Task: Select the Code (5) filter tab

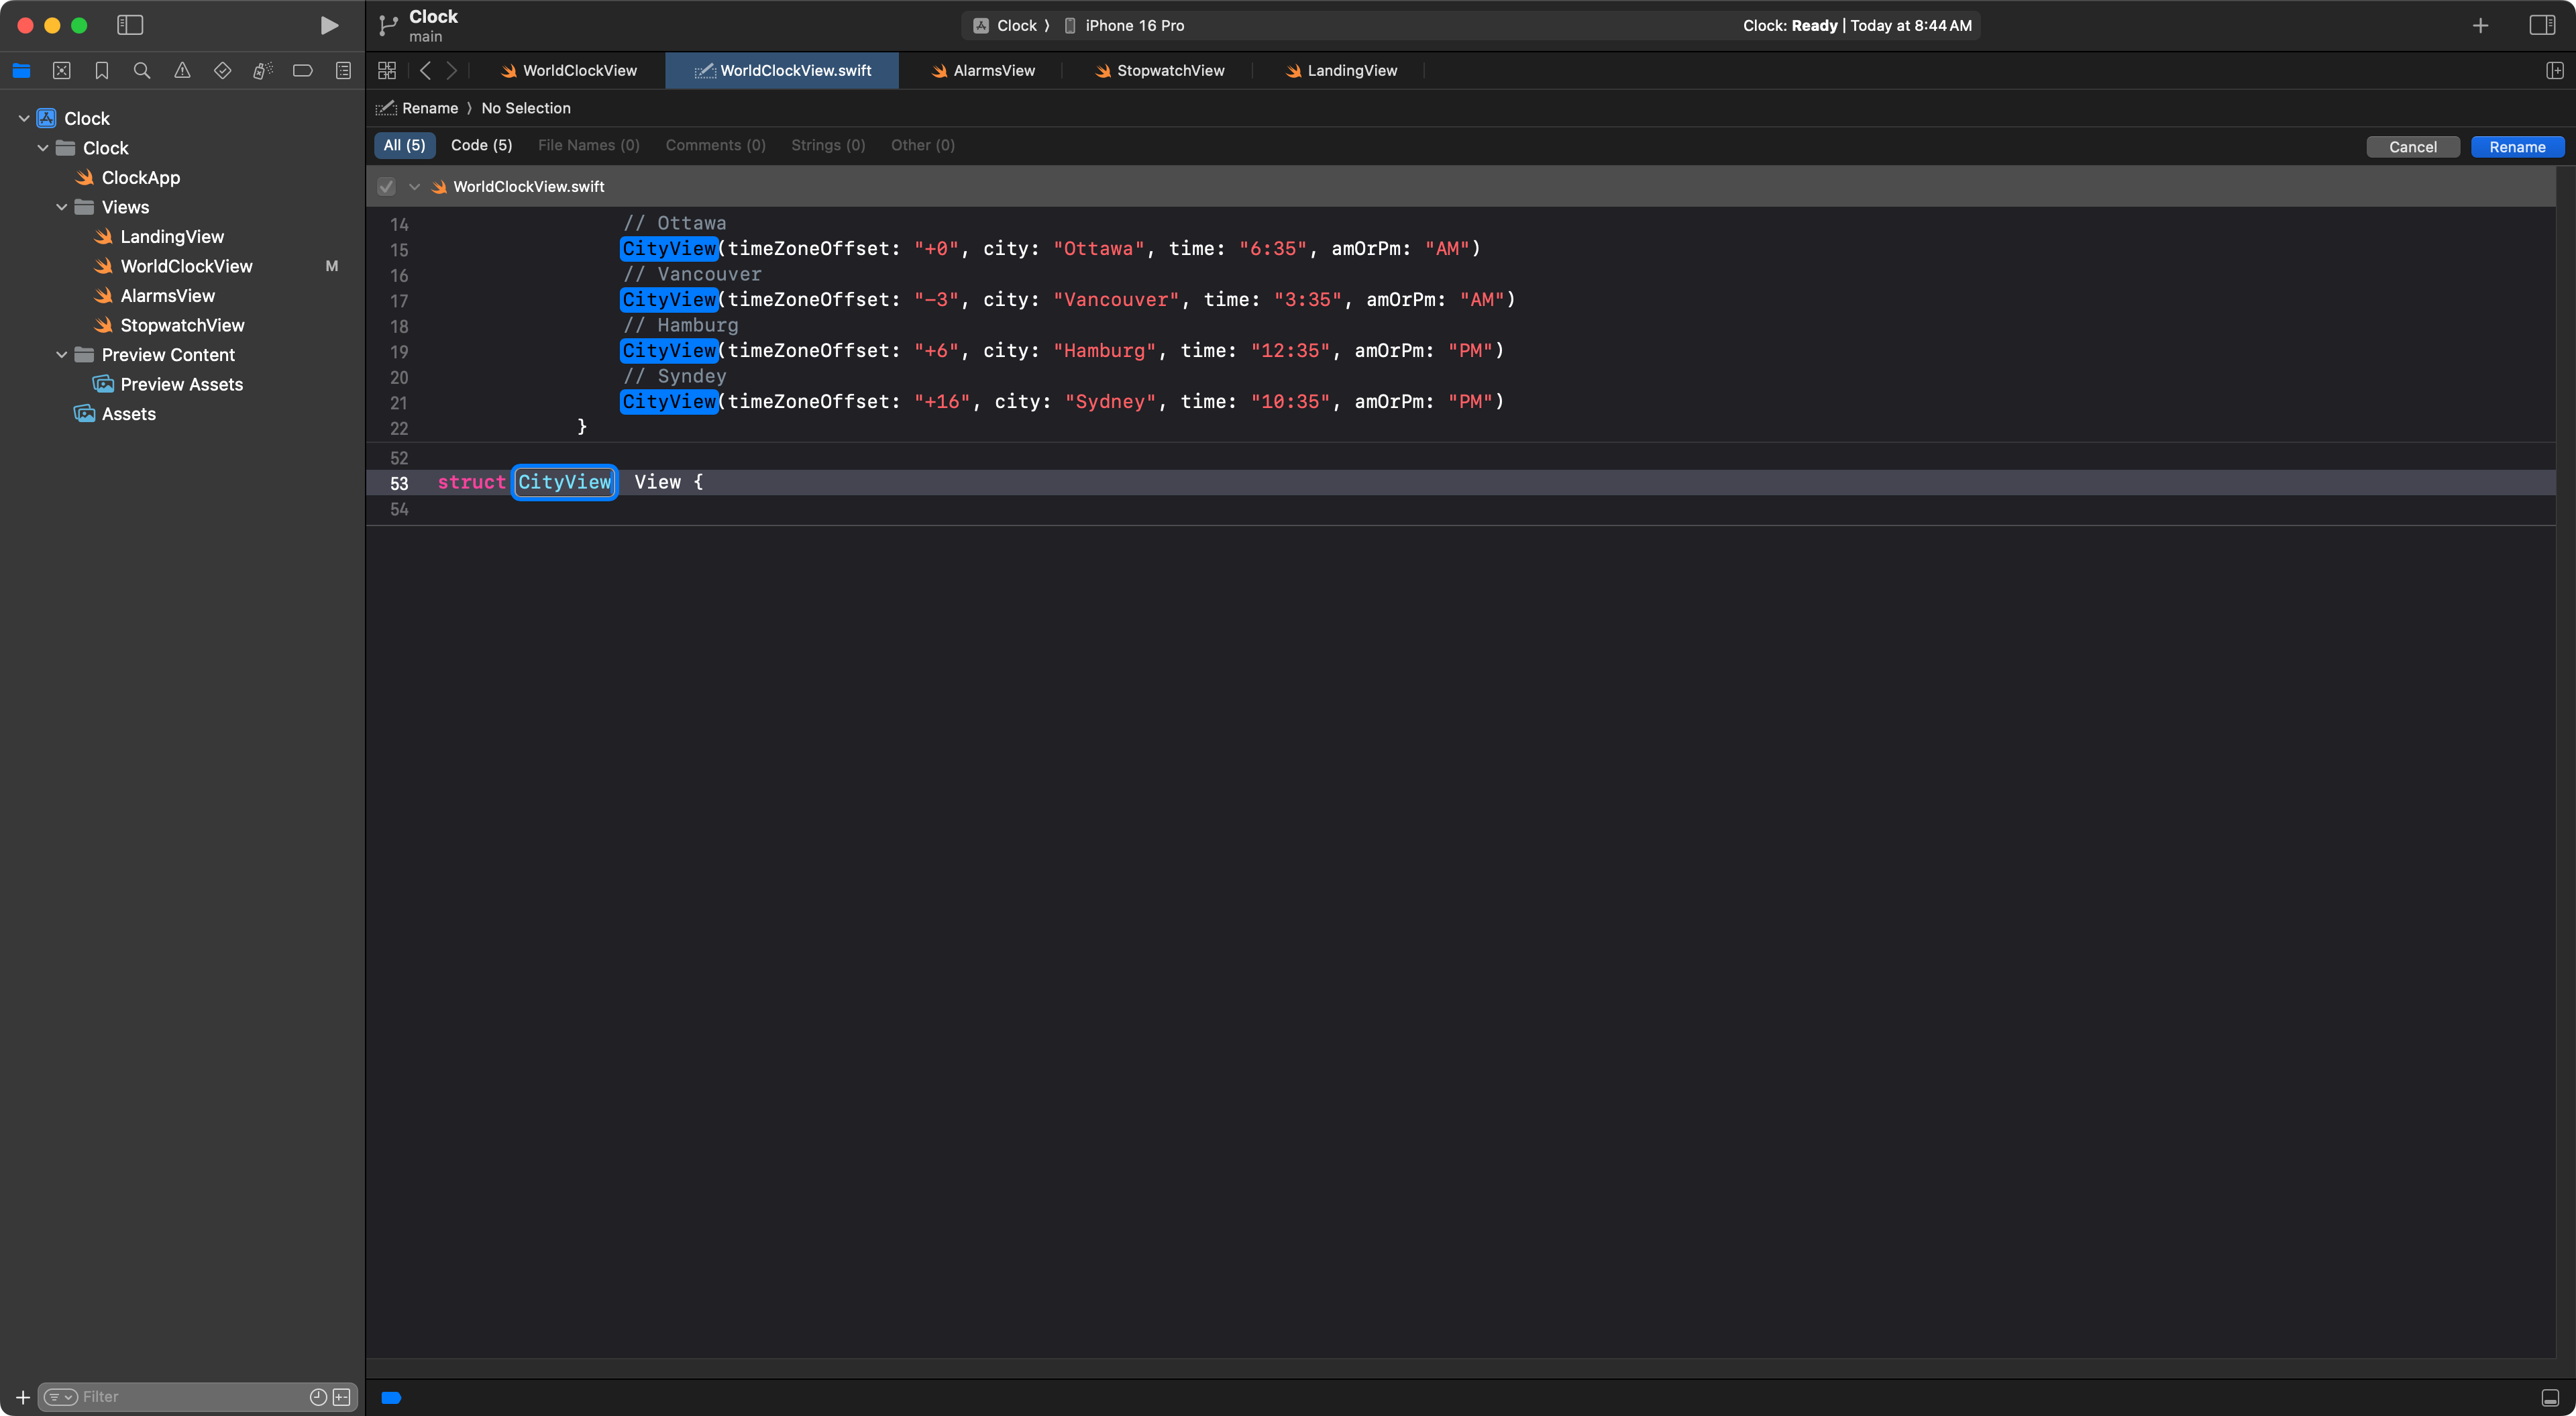Action: click(x=481, y=145)
